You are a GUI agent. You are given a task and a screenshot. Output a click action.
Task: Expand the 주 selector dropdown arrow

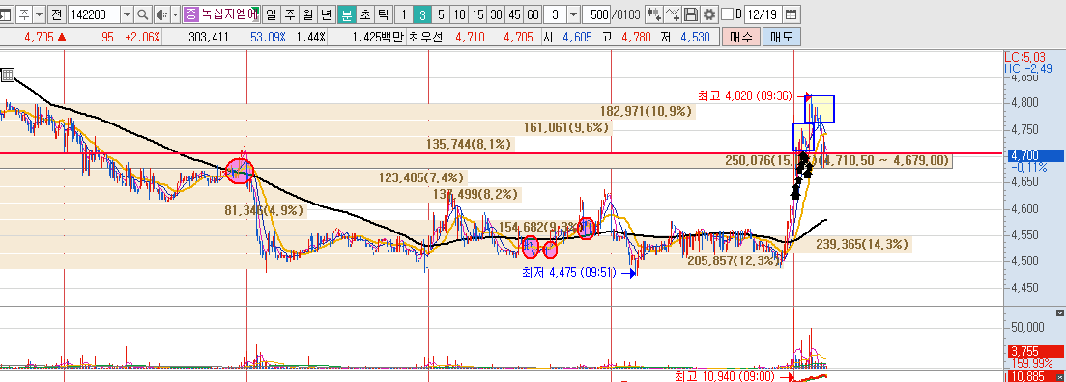pyautogui.click(x=40, y=14)
